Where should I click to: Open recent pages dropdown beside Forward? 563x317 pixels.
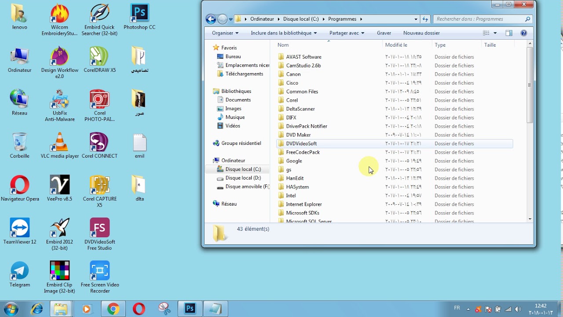click(231, 19)
